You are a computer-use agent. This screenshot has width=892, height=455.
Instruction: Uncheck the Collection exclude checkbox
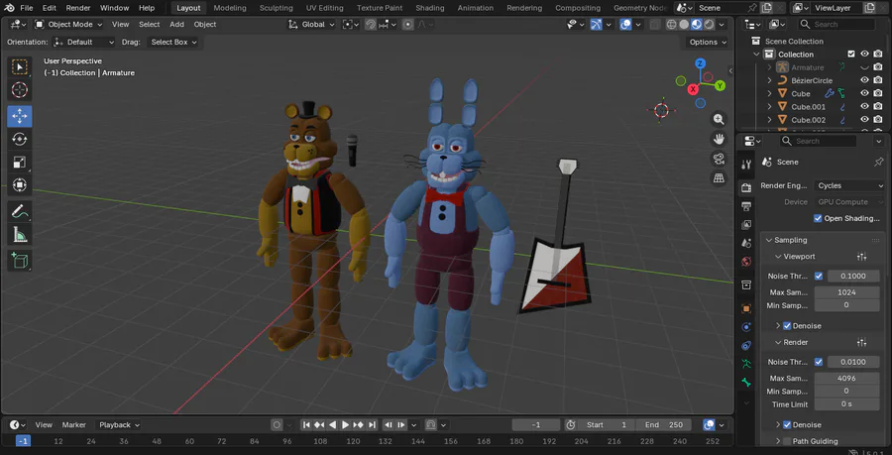coord(851,55)
